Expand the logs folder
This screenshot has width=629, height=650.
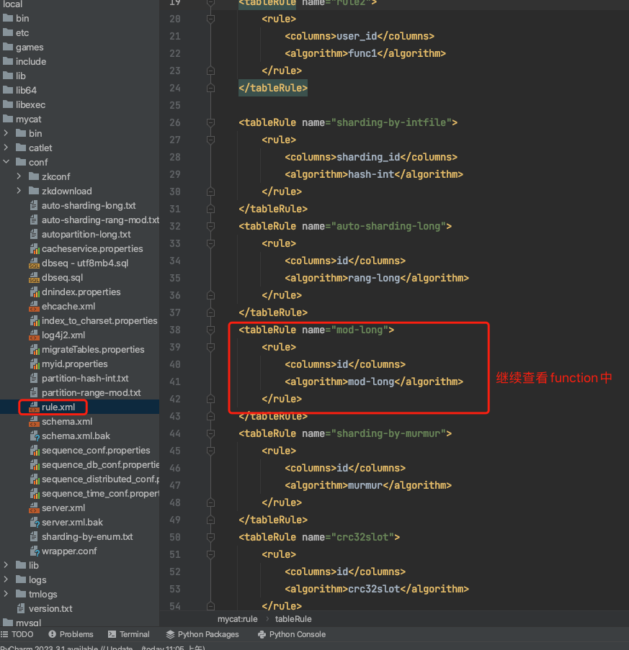click(7, 580)
